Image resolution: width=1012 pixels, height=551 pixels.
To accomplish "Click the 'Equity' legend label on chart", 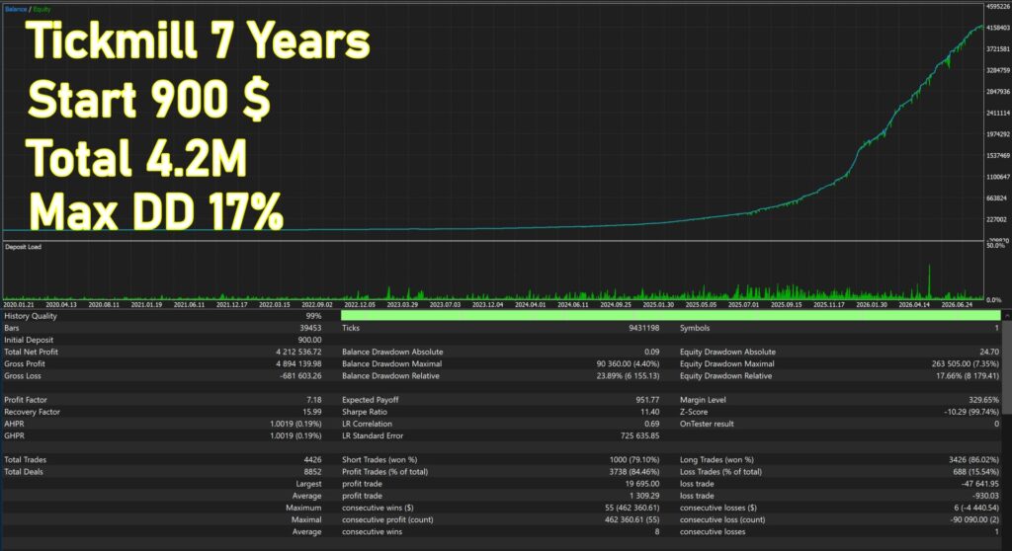I will [42, 9].
